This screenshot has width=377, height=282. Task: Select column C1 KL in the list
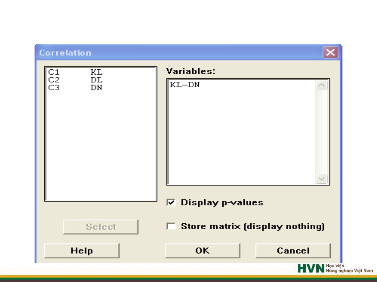click(x=75, y=72)
